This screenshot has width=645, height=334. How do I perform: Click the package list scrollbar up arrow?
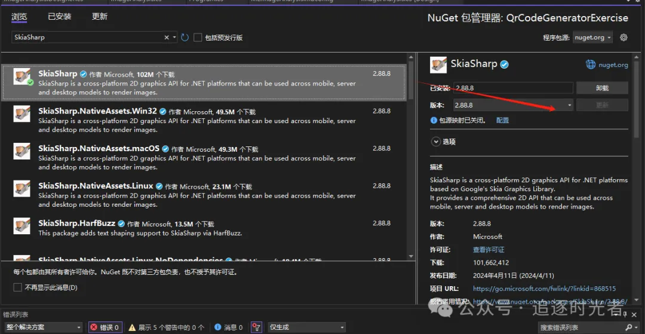410,57
